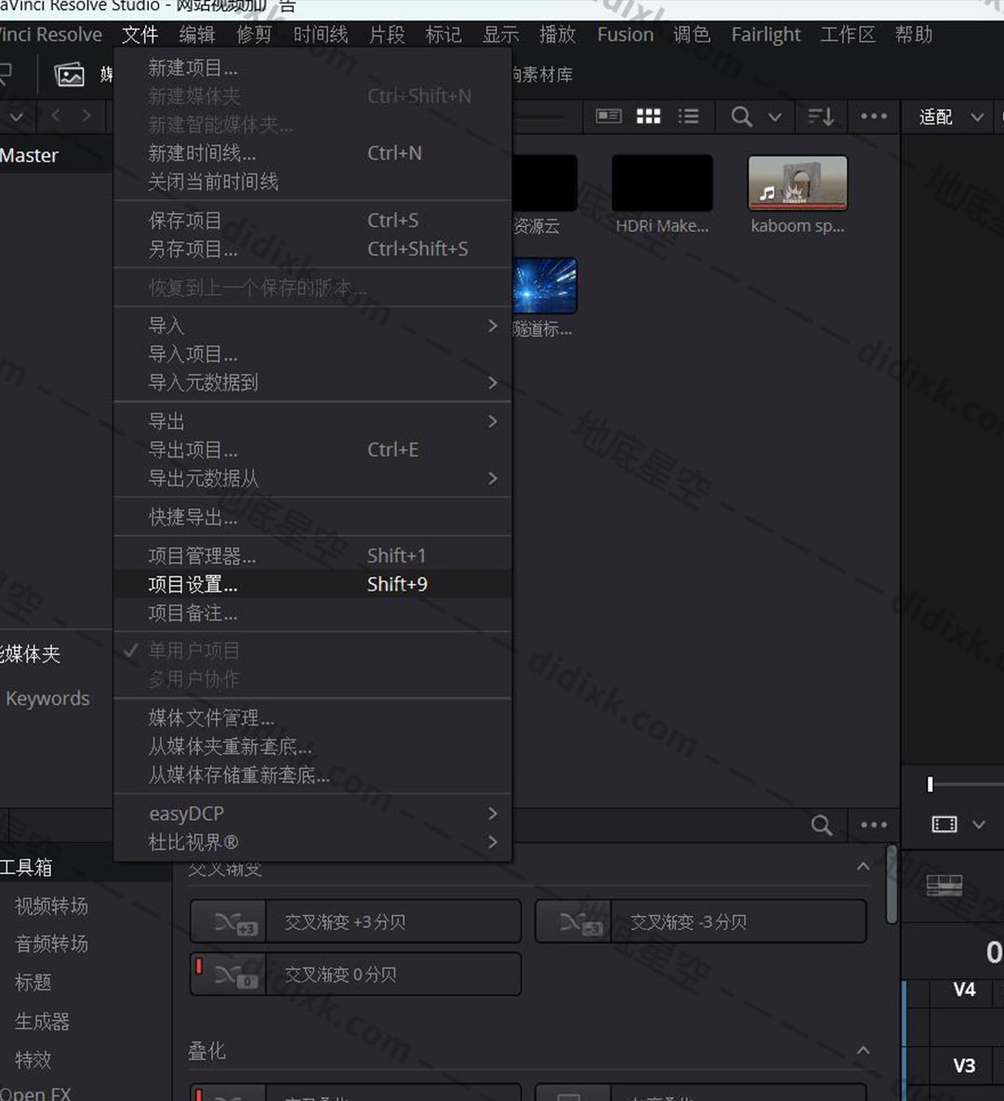
Task: Click the effects library search magnifier
Action: [821, 825]
